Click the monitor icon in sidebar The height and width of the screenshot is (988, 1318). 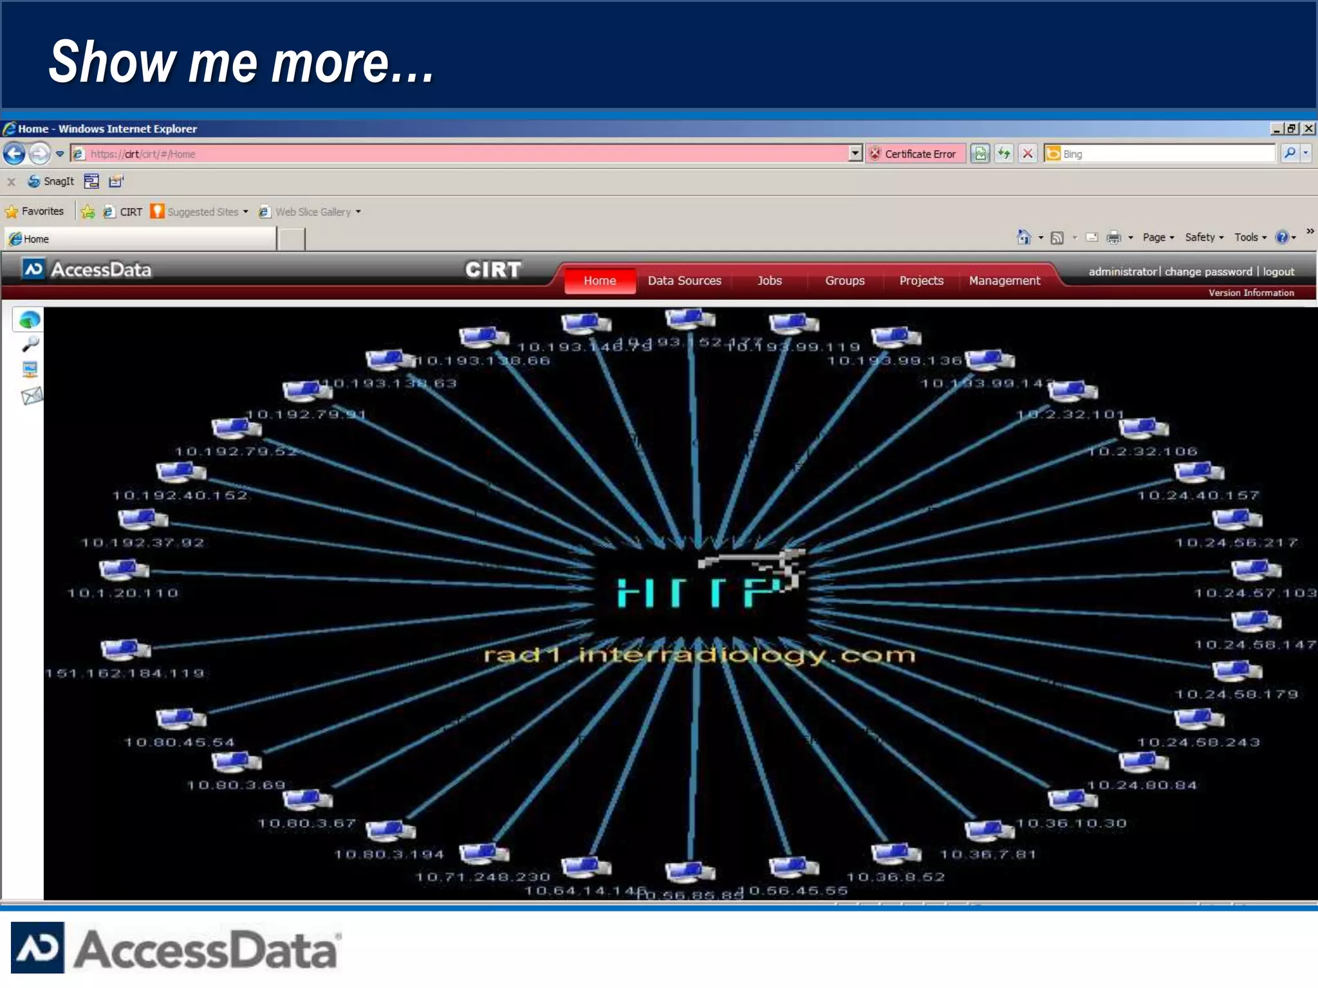click(30, 369)
